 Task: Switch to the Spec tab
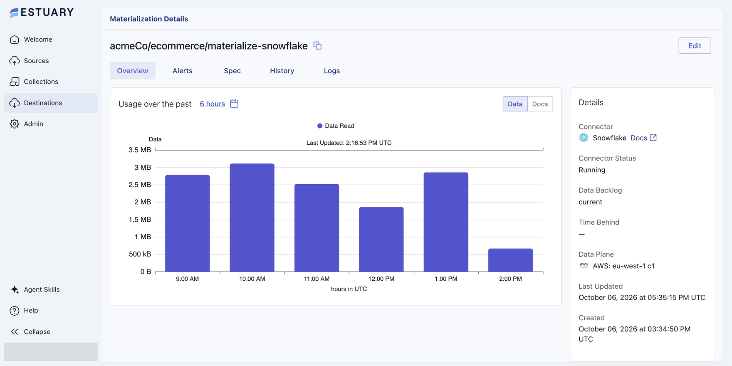click(x=232, y=71)
